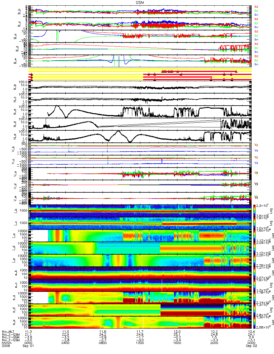Select the N_d density axis label
Viewport: 274px width, 354px height.
point(14,124)
